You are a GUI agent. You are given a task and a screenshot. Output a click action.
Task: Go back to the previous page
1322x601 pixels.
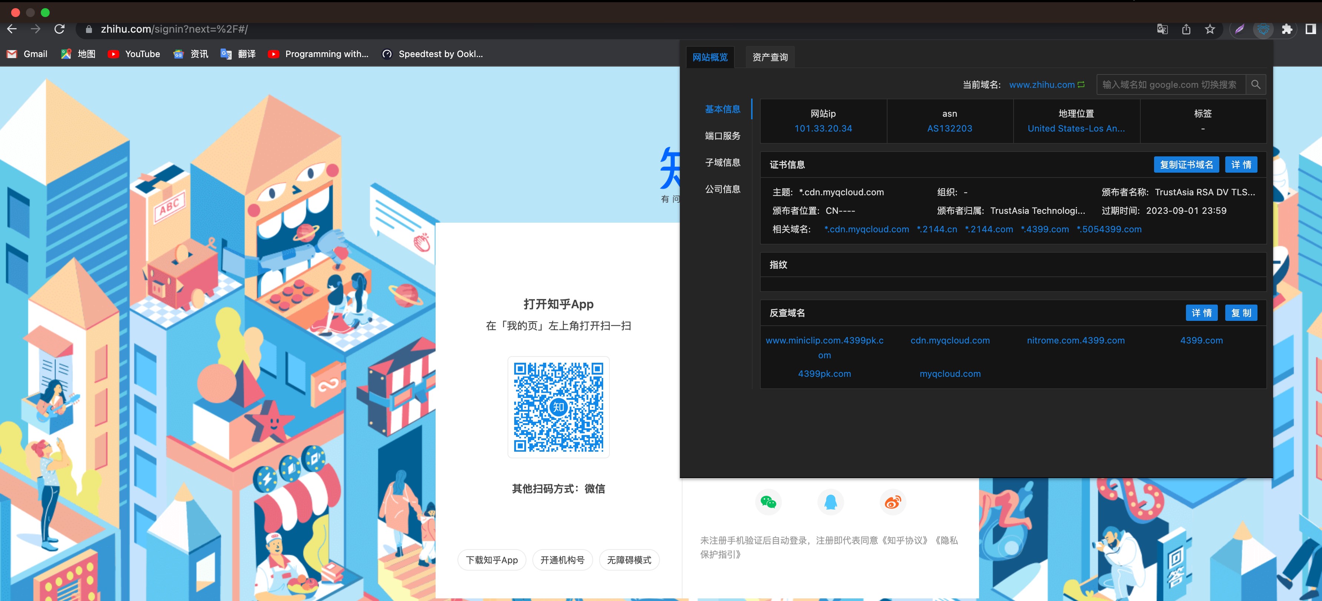12,29
